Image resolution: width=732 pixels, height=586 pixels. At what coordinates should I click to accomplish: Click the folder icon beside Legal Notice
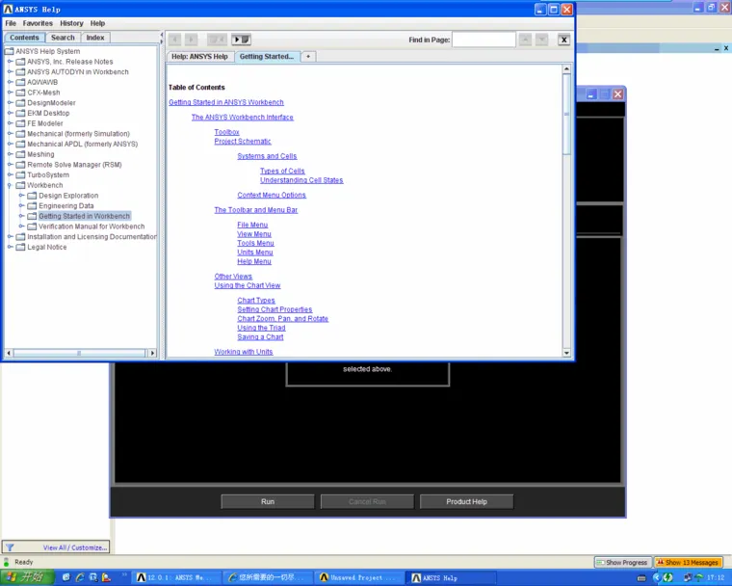pyautogui.click(x=20, y=247)
